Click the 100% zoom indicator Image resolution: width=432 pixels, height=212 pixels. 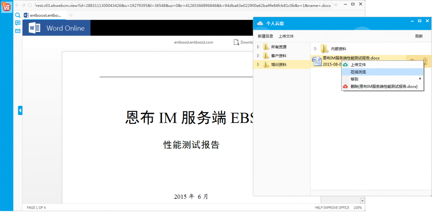[358, 208]
